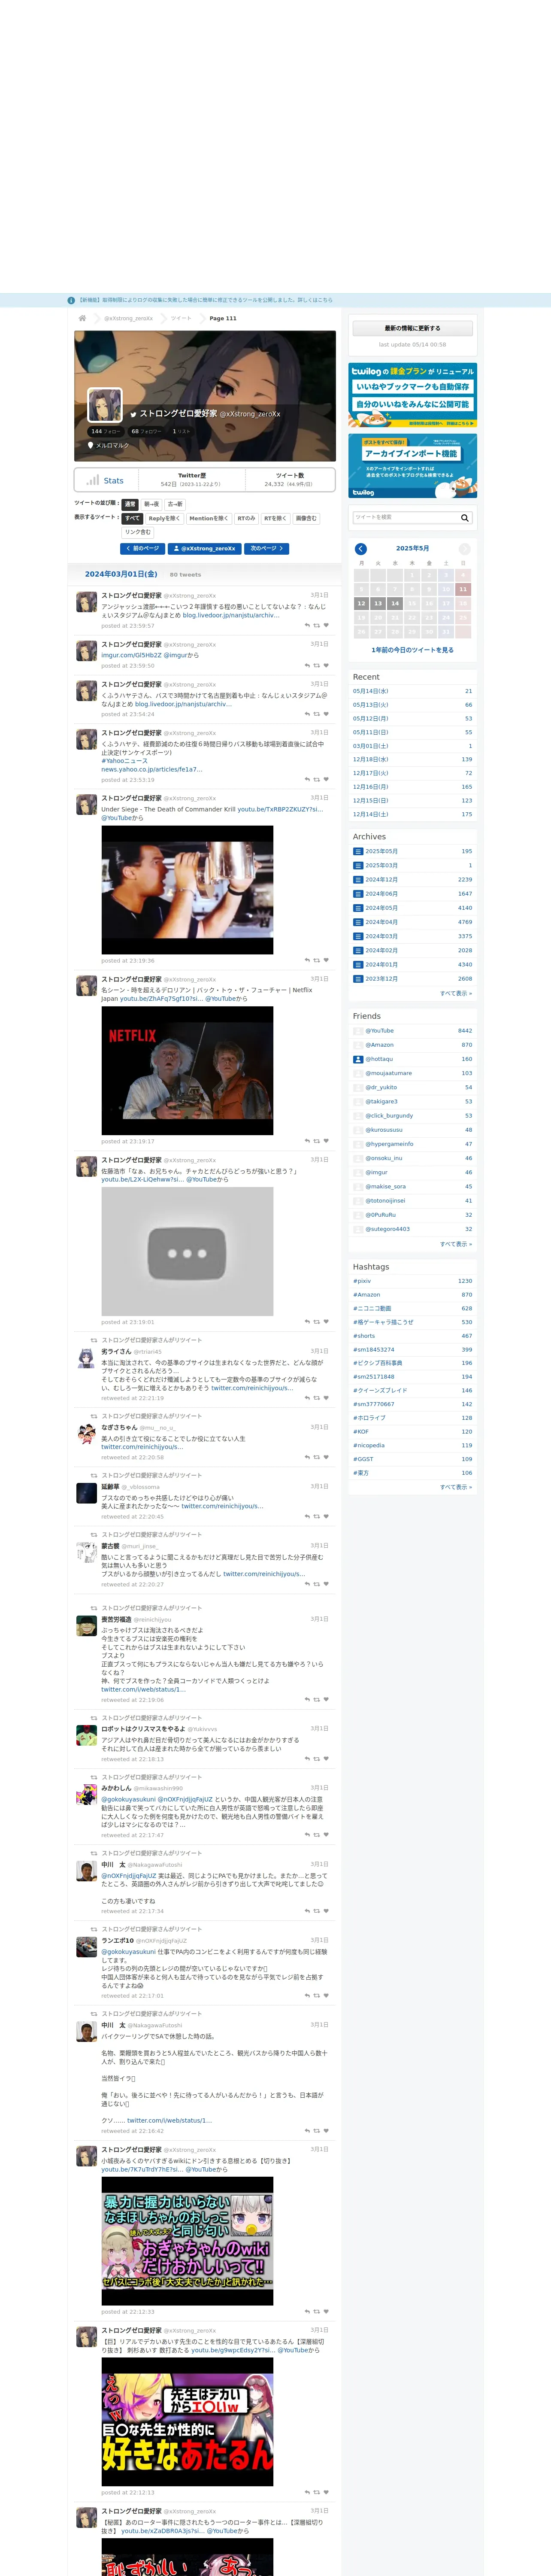
Task: Reply to the tweet posted at 23:59:57
Action: pos(307,626)
